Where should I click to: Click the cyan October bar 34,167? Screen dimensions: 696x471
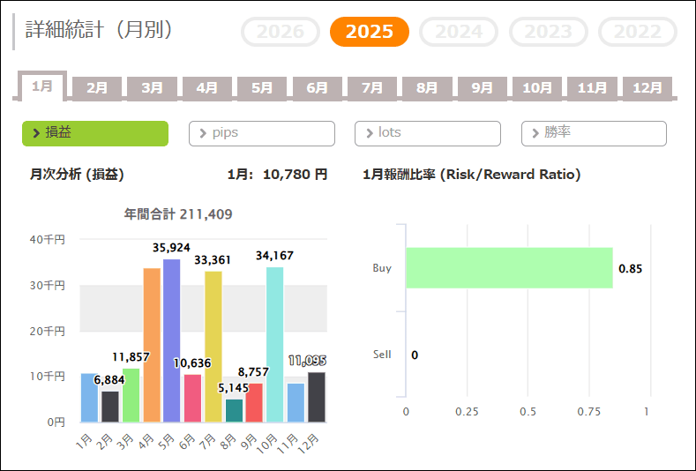click(x=275, y=345)
